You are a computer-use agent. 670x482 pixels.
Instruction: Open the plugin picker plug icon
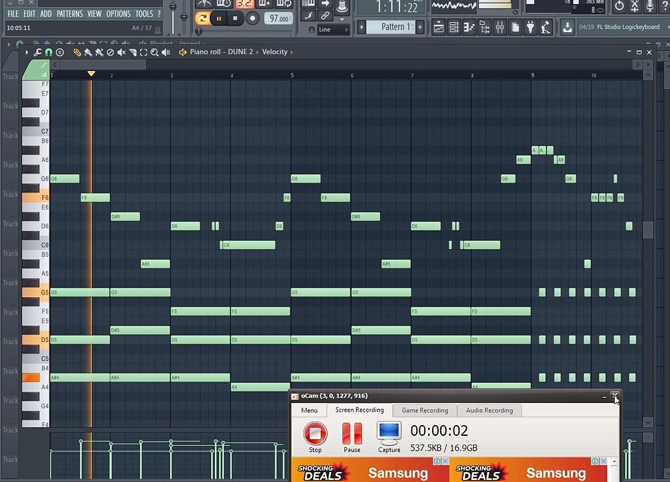[530, 27]
